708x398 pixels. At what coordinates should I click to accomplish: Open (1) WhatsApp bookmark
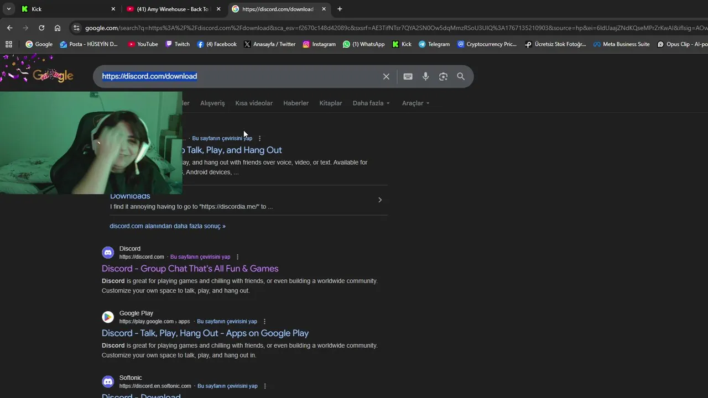[x=363, y=44]
